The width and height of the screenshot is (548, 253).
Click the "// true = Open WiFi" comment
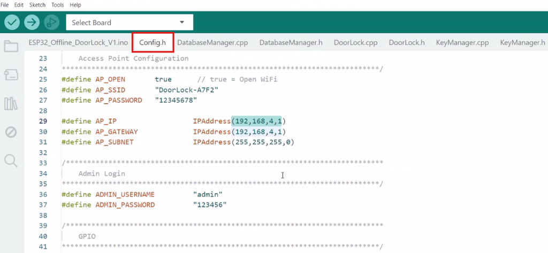pos(237,79)
